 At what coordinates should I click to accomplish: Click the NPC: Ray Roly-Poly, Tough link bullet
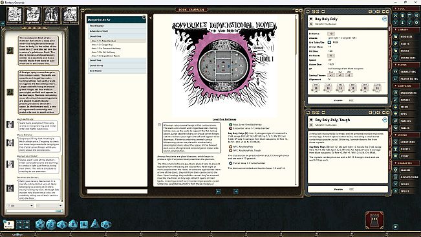pyautogui.click(x=230, y=150)
